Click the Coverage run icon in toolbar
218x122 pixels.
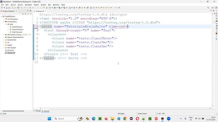(x=60, y=8)
